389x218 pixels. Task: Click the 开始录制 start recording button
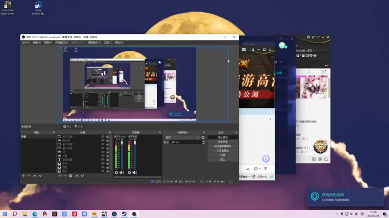tap(223, 141)
